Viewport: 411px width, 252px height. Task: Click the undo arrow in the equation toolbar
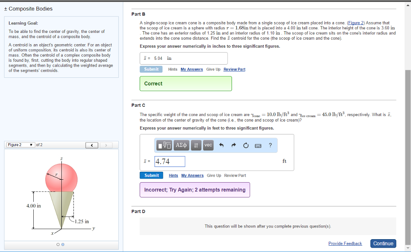click(x=222, y=145)
